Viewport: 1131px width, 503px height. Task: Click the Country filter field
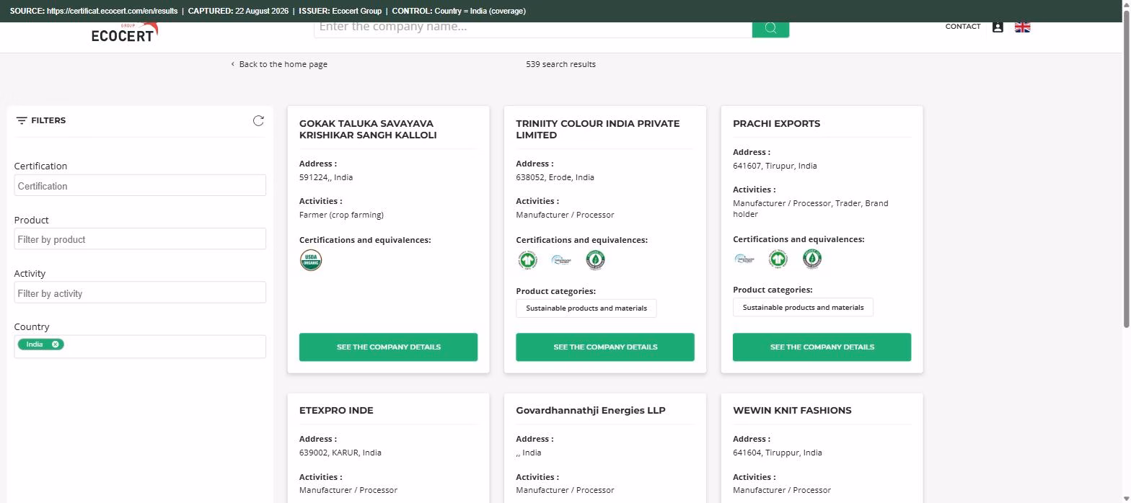click(140, 347)
